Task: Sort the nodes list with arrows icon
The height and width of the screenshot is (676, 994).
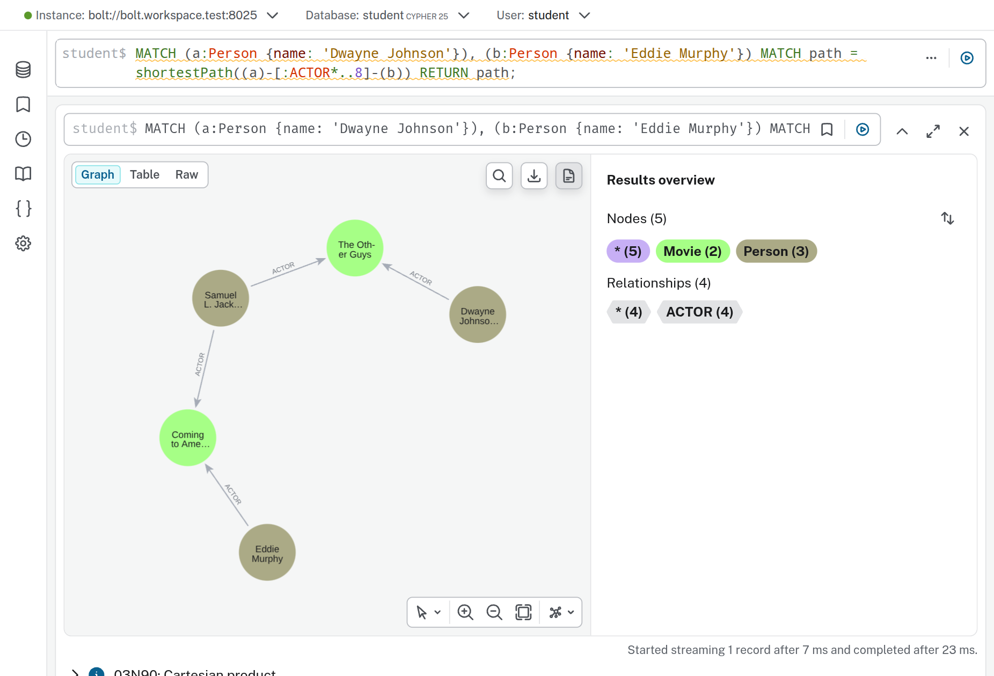Action: tap(947, 218)
